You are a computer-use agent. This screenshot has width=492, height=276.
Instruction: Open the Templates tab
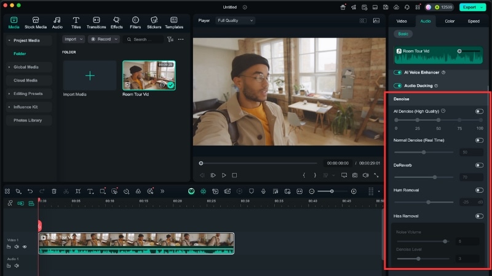pyautogui.click(x=174, y=23)
